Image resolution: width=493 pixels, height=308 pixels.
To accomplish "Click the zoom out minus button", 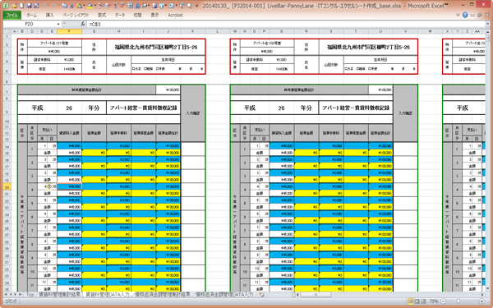I will [x=444, y=301].
